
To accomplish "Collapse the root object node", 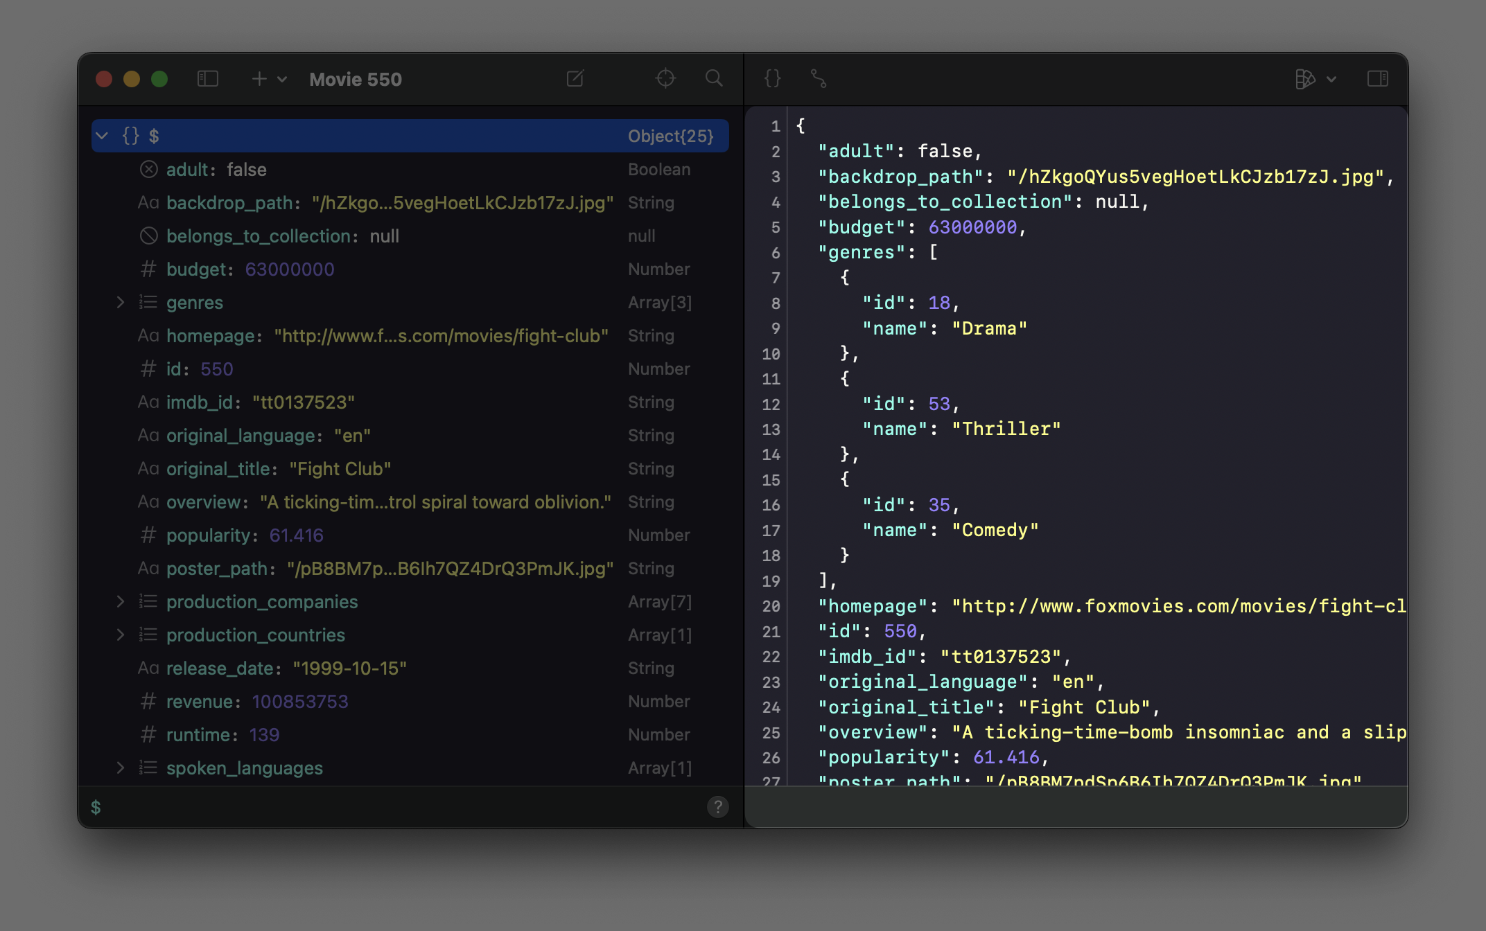I will coord(103,136).
